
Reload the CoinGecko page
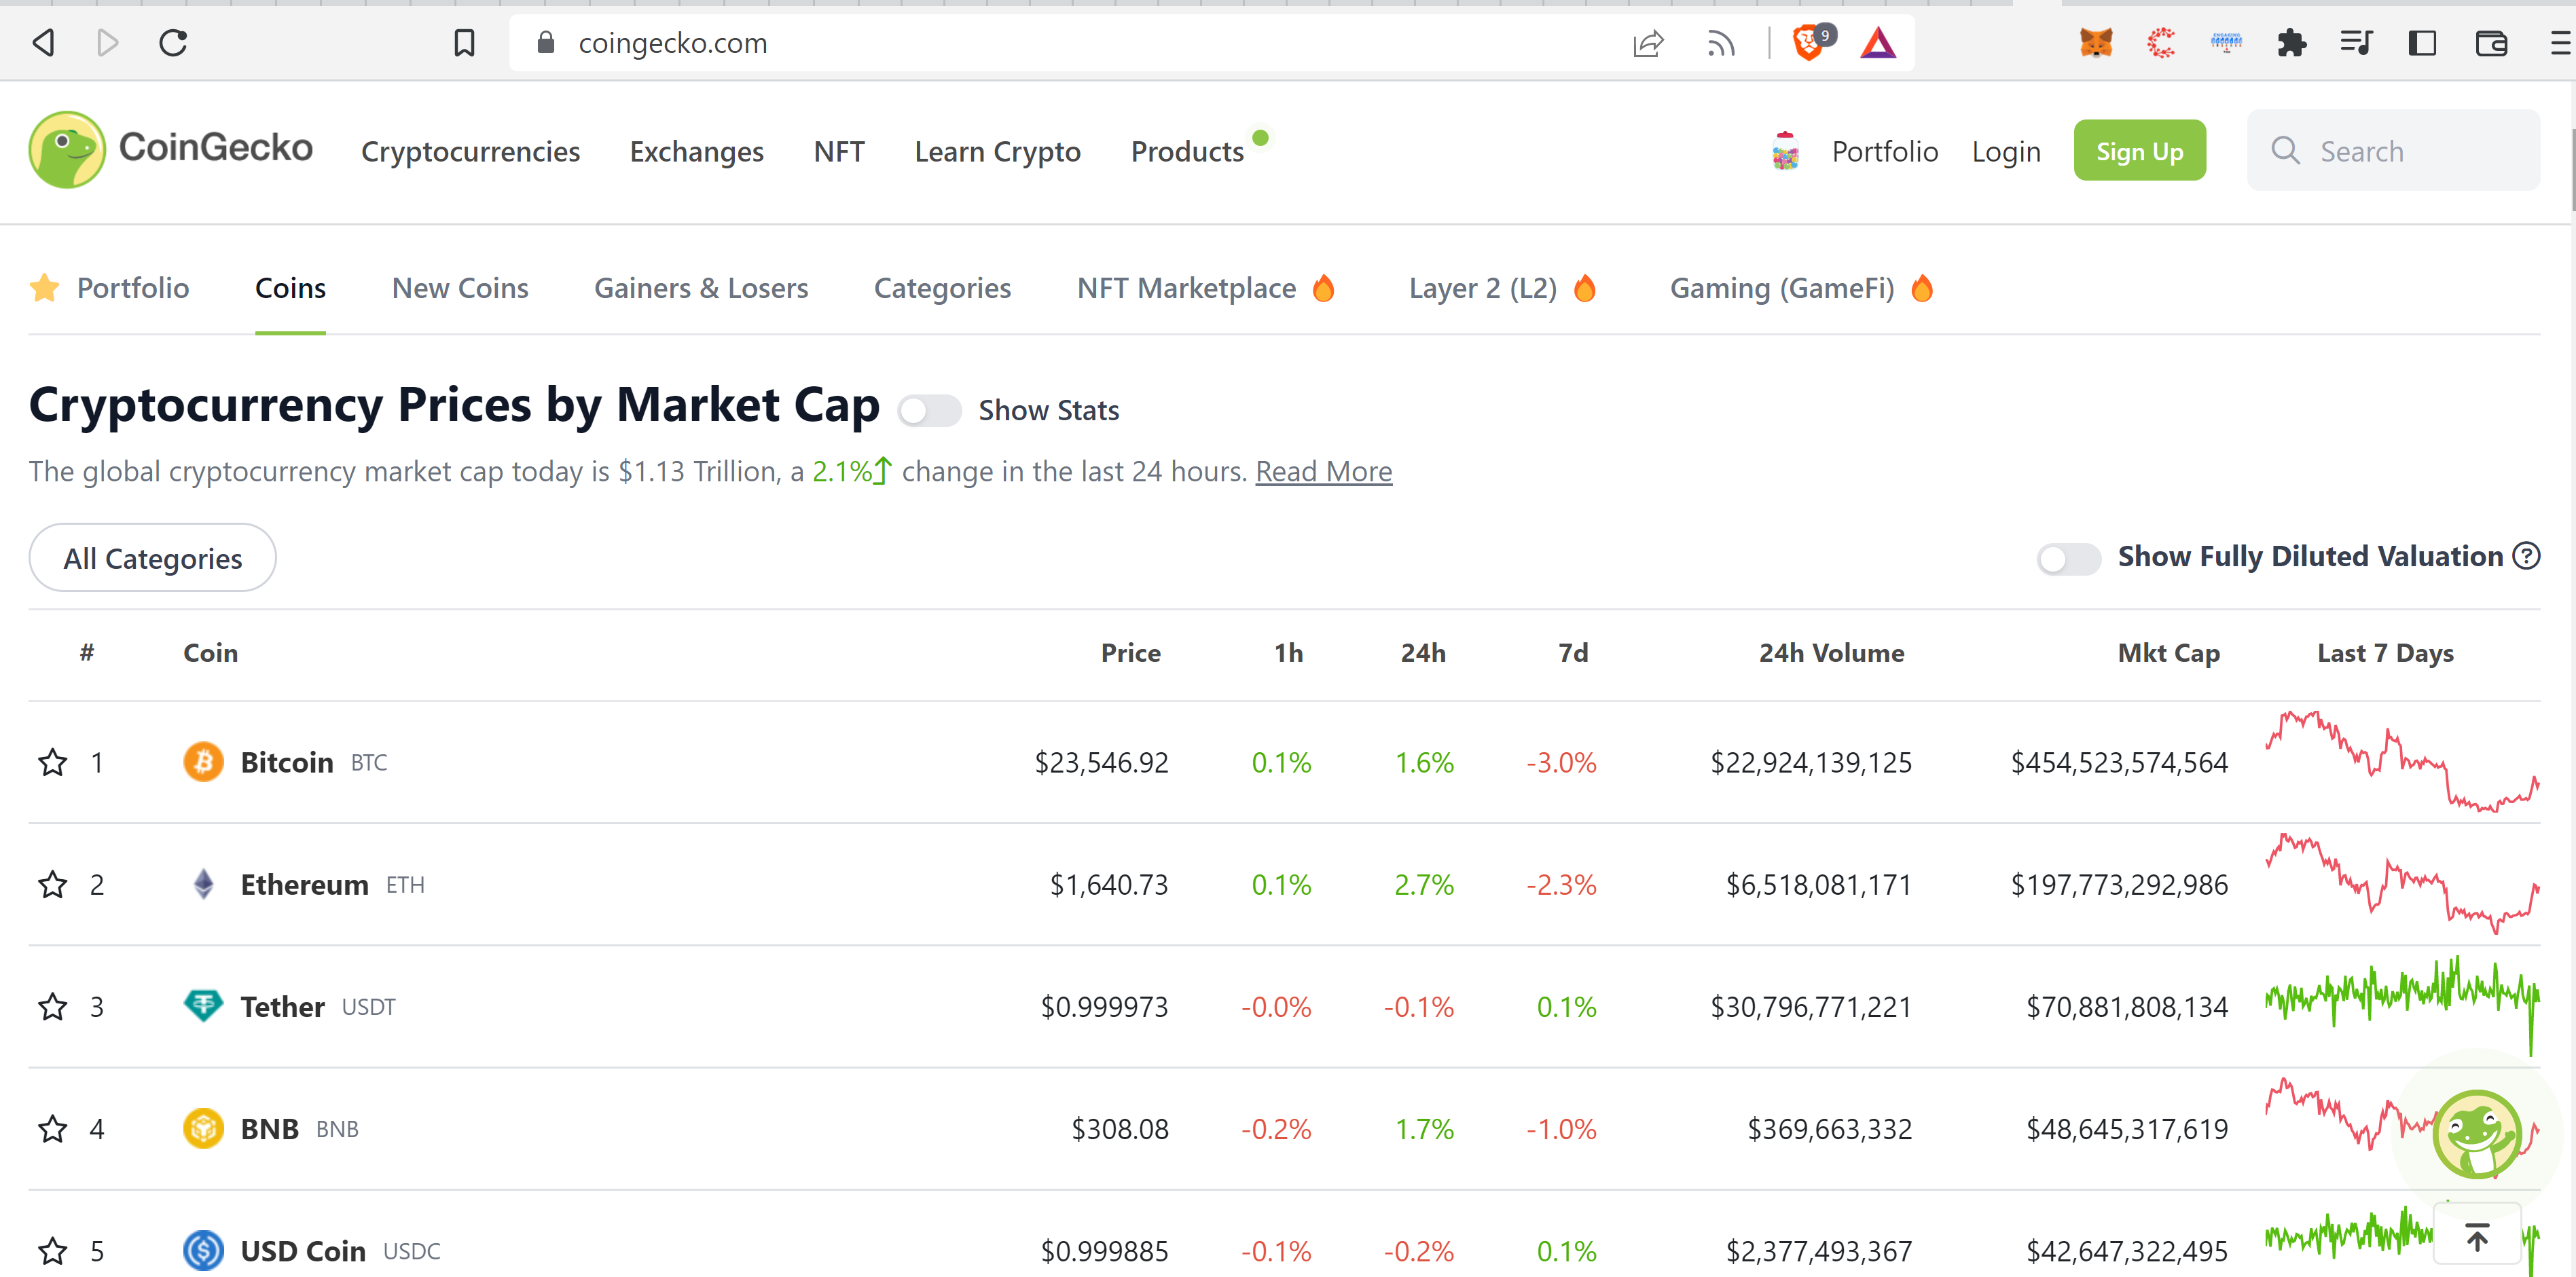[x=173, y=43]
